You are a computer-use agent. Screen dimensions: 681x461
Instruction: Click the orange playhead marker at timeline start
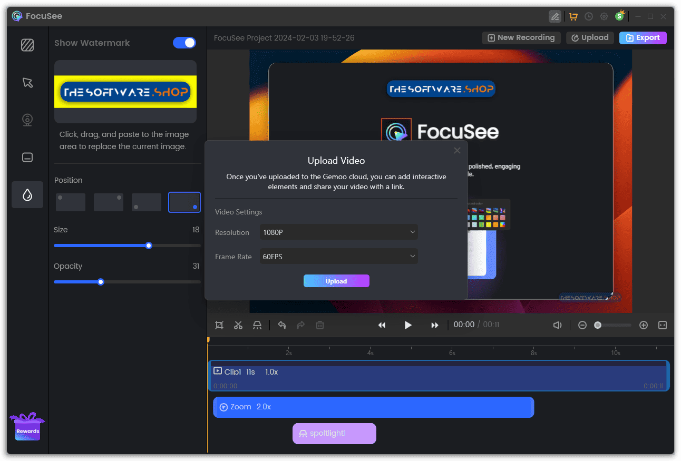point(208,340)
